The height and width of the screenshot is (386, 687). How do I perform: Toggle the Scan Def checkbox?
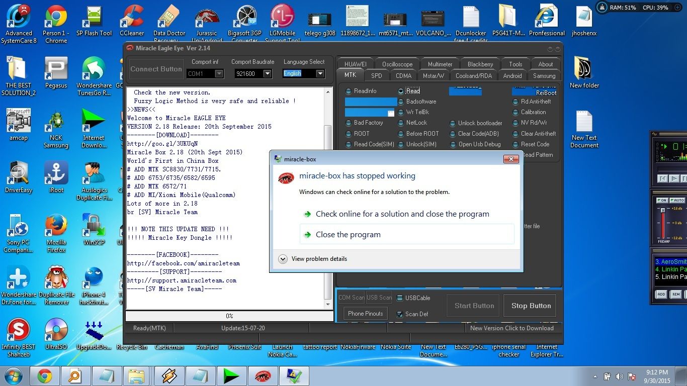pyautogui.click(x=400, y=314)
